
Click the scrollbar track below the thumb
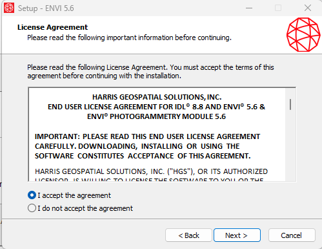click(x=290, y=146)
